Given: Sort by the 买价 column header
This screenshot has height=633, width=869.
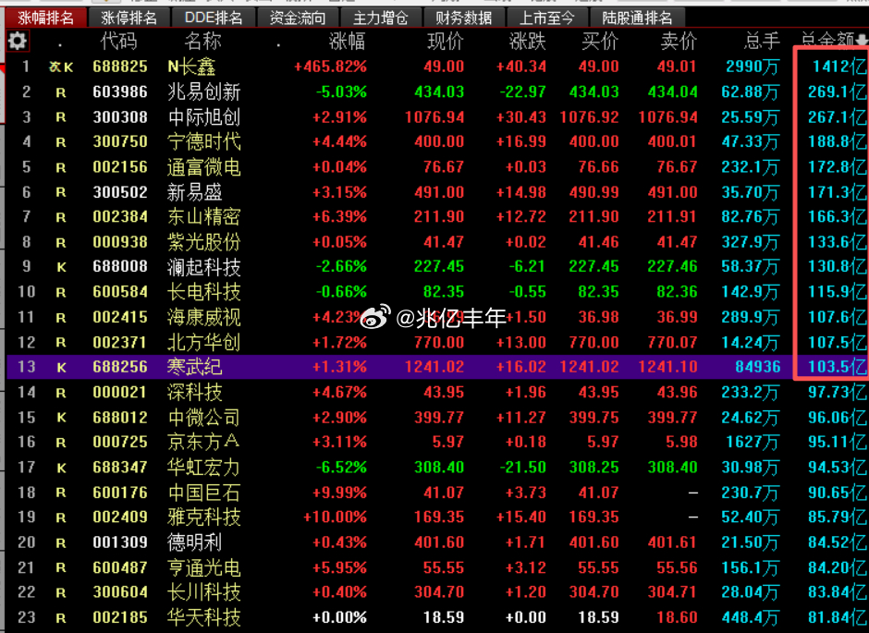Looking at the screenshot, I should (x=600, y=41).
